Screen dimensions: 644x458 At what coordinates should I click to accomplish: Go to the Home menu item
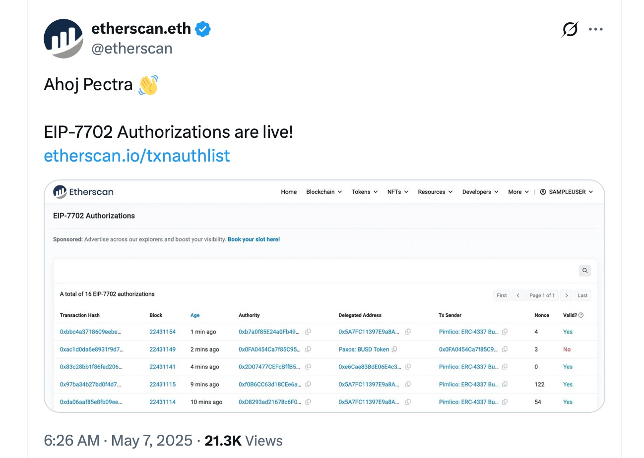click(x=289, y=192)
